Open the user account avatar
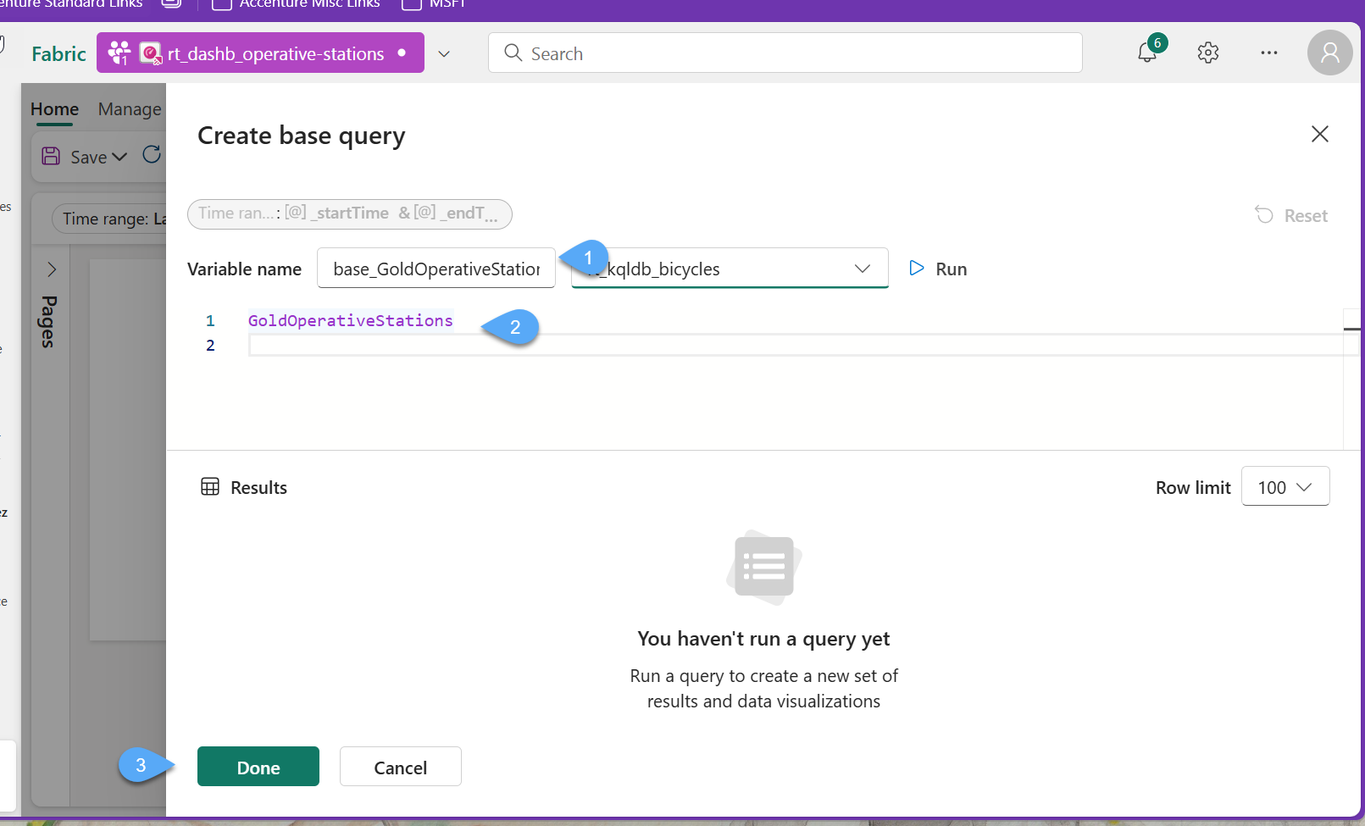1365x826 pixels. (x=1329, y=53)
